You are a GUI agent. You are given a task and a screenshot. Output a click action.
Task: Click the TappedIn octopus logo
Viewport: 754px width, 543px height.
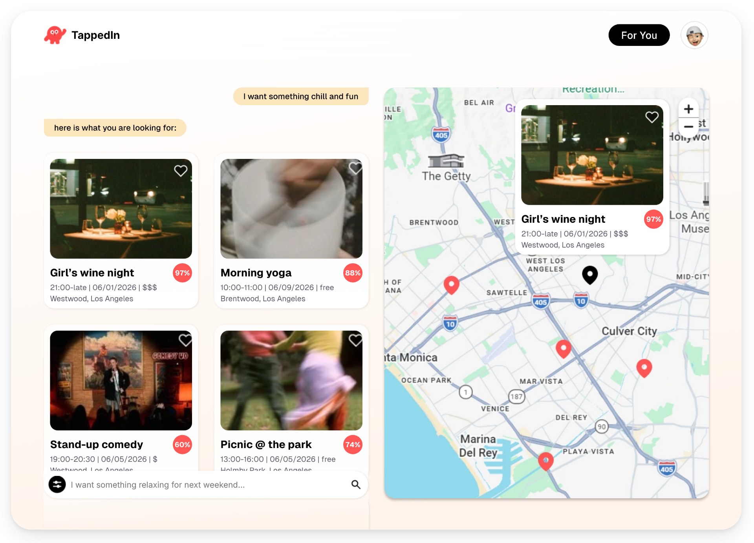coord(55,35)
